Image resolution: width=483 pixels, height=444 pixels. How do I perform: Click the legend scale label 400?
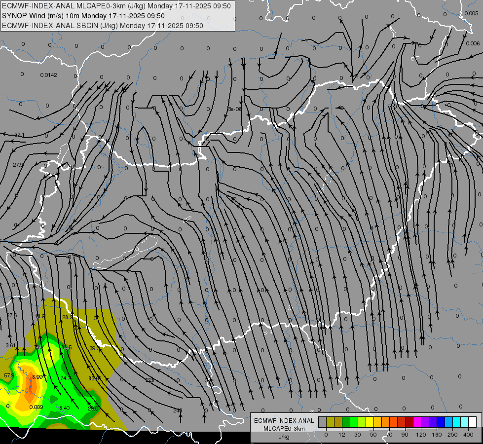(x=468, y=435)
